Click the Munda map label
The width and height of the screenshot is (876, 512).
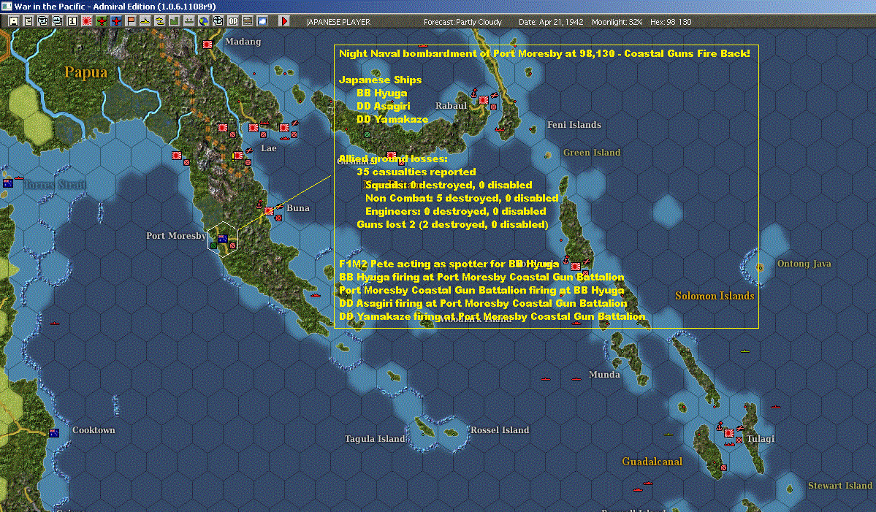(x=604, y=374)
